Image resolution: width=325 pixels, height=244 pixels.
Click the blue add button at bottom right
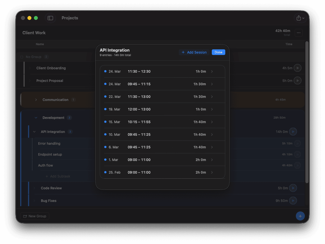300,216
